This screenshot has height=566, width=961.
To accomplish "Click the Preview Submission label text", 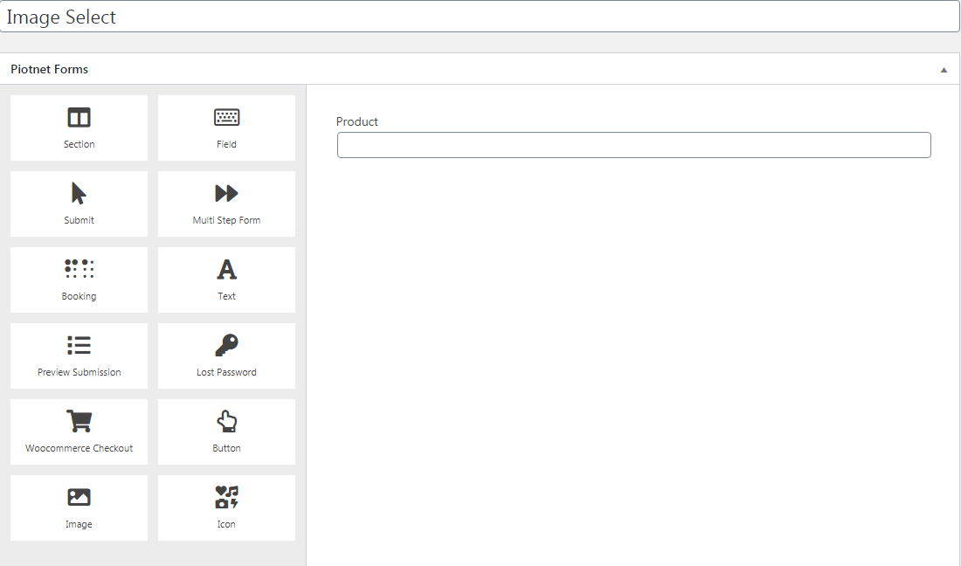I will [x=79, y=372].
